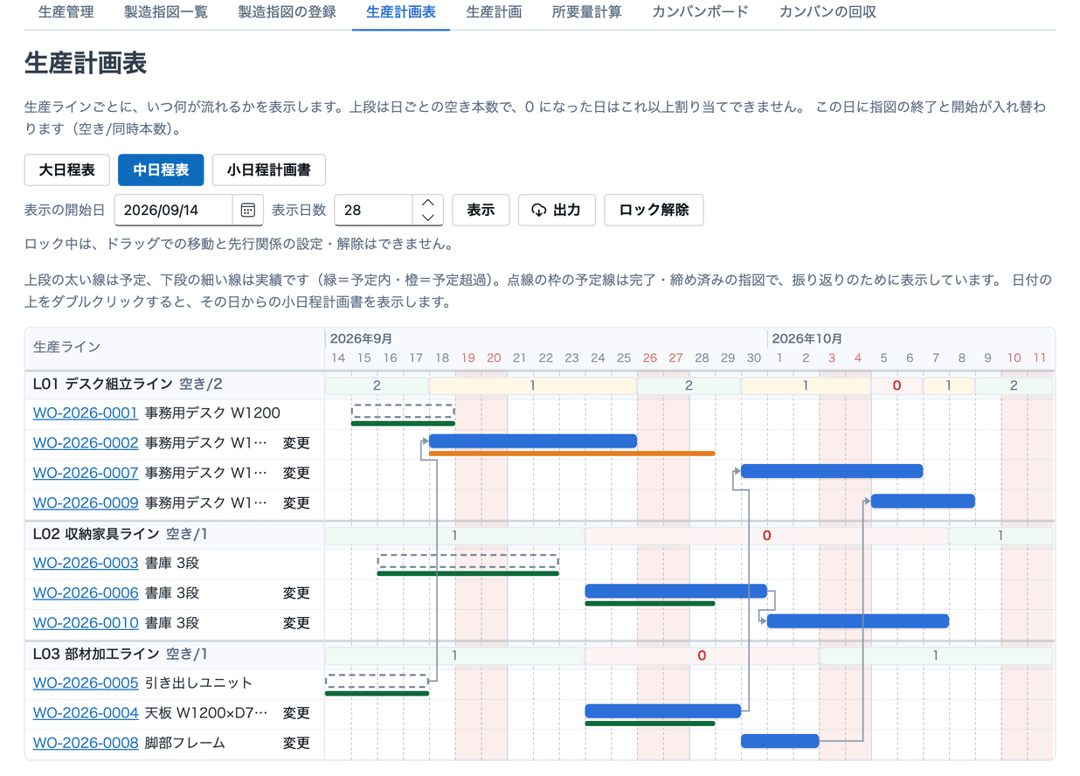The height and width of the screenshot is (776, 1080).
Task: Click the 2026年10月 month label
Action: [x=807, y=339]
